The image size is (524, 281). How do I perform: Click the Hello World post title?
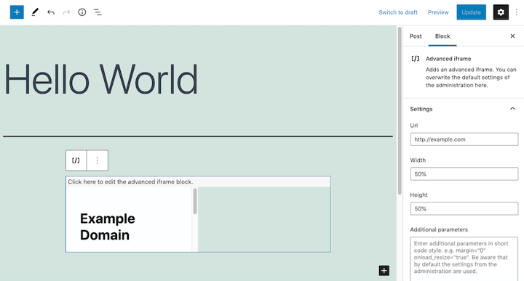pyautogui.click(x=100, y=80)
